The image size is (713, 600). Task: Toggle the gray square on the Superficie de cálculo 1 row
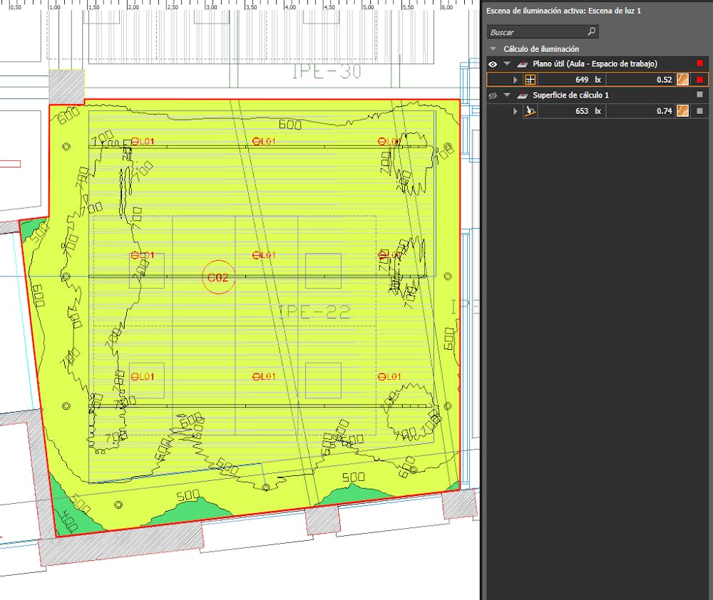click(699, 95)
